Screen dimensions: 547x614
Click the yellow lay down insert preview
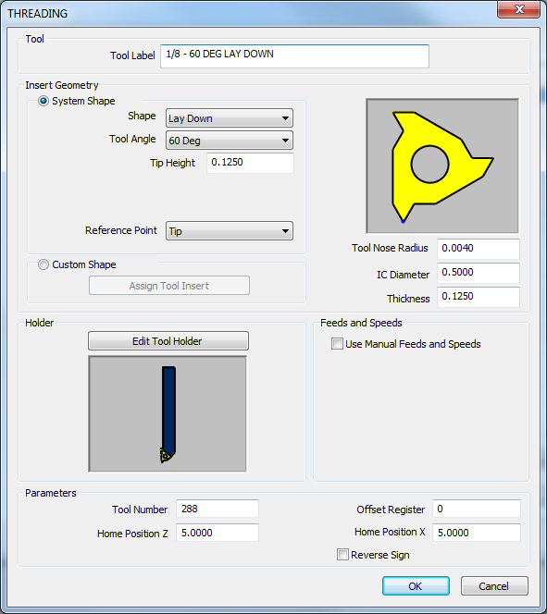[x=442, y=166]
